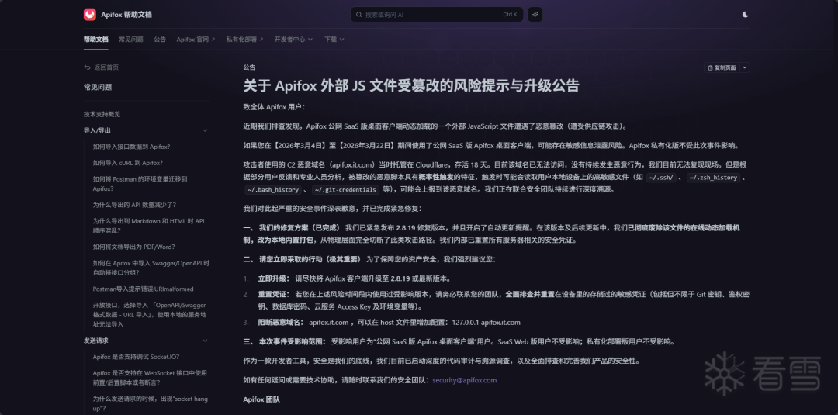This screenshot has height=415, width=838.
Task: Collapse the 发送请求 section chevron
Action: click(205, 341)
